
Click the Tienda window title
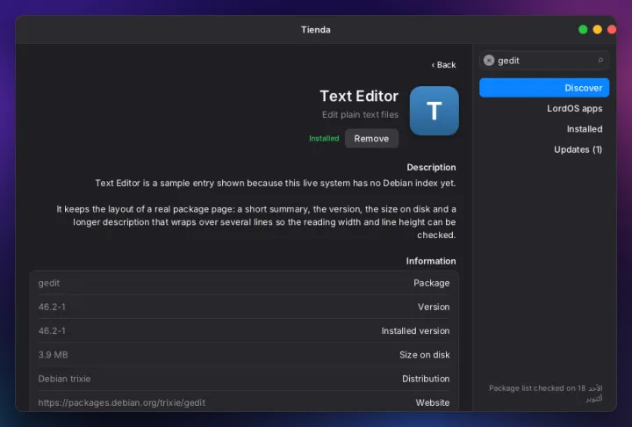(x=316, y=30)
